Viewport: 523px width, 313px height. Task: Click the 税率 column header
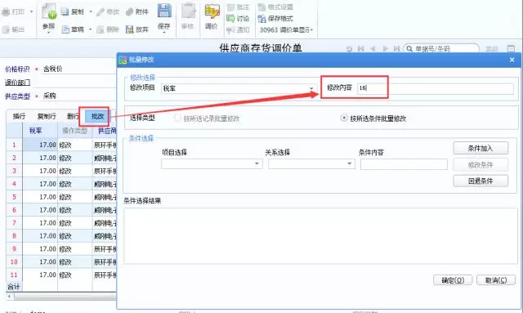coord(35,131)
